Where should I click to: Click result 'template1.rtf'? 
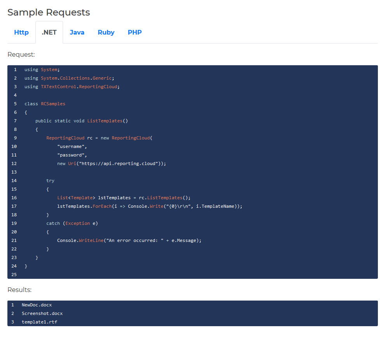pos(39,322)
